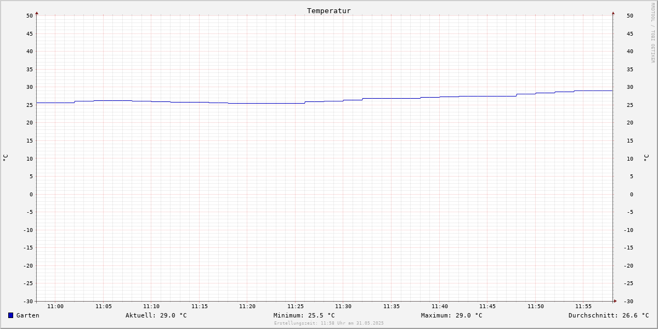Click the 11:35 time axis label
Screen dimensions: 658x329
392,307
